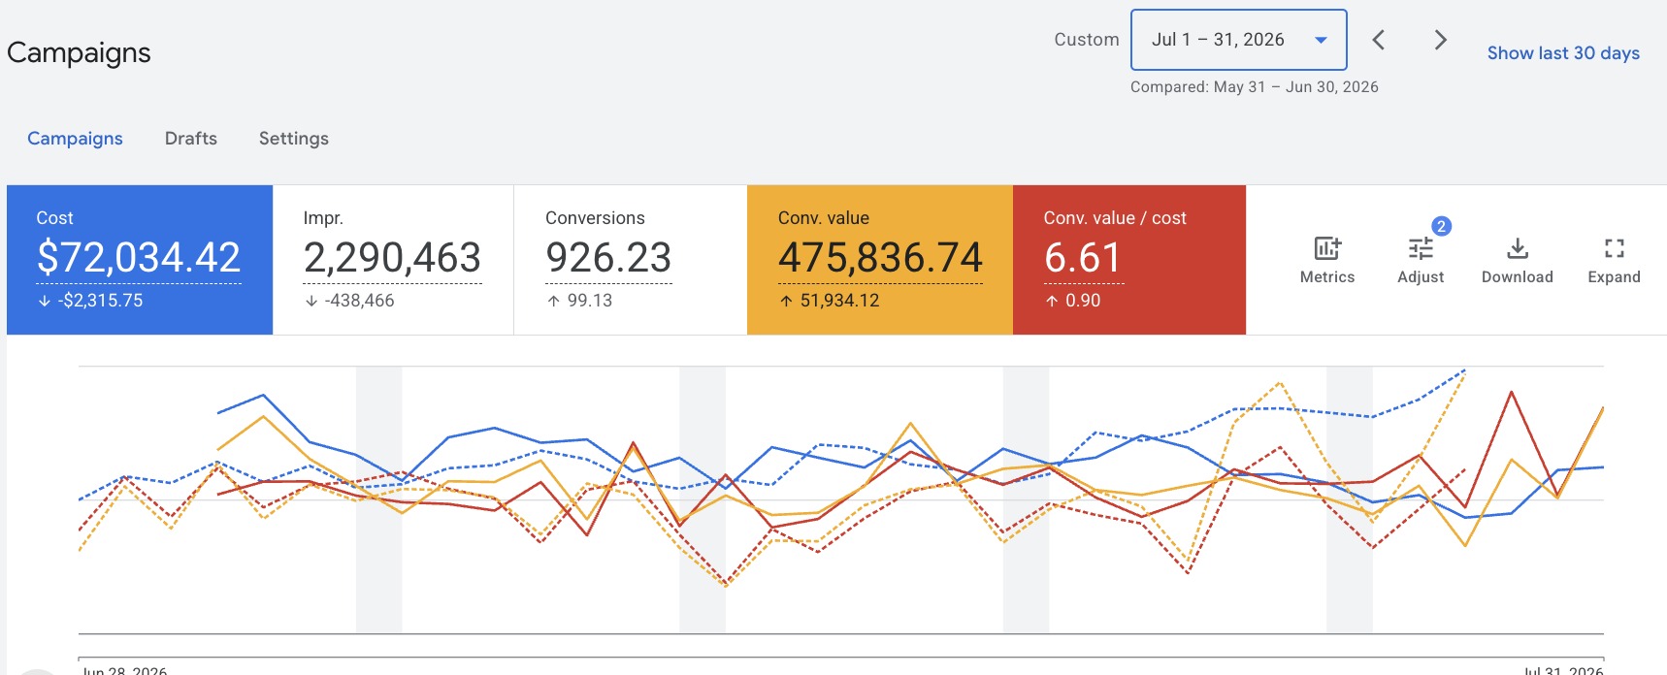
Task: Click the Compared: May 31 – Jun 30, 2026 text
Action: coord(1254,87)
